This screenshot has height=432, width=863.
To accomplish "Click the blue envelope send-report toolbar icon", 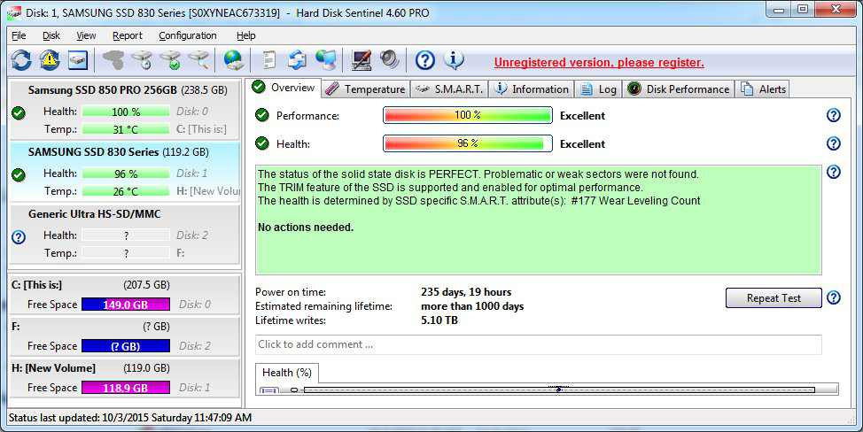I will 297,60.
